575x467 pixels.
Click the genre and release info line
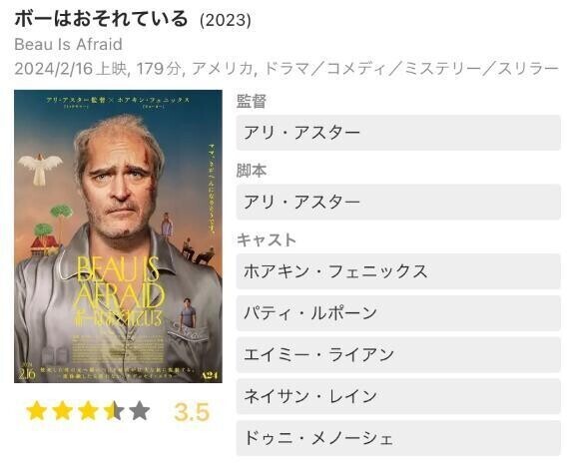pyautogui.click(x=287, y=69)
